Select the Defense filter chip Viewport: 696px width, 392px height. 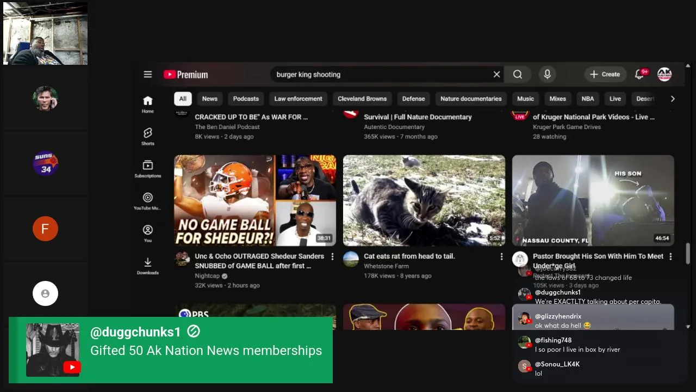[413, 99]
